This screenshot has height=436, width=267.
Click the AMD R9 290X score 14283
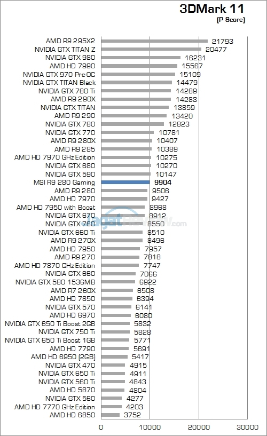[x=186, y=100]
